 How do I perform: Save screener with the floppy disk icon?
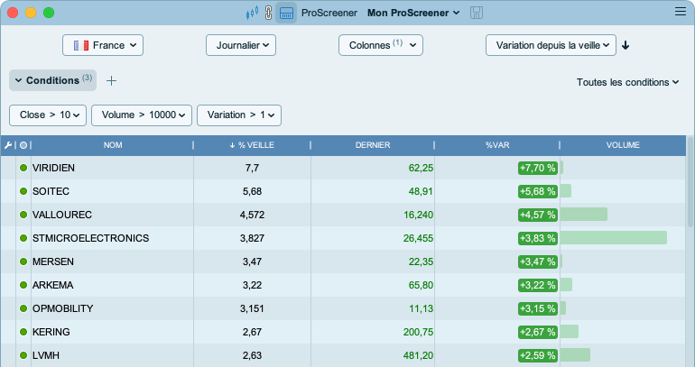pyautogui.click(x=477, y=13)
